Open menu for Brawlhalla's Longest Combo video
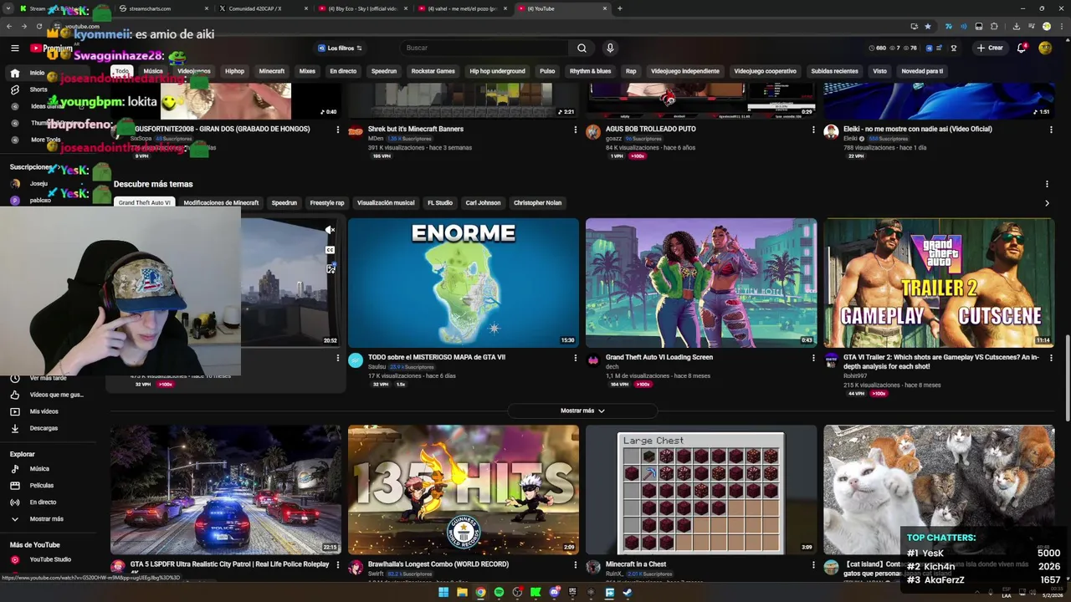The height and width of the screenshot is (602, 1071). 575,565
